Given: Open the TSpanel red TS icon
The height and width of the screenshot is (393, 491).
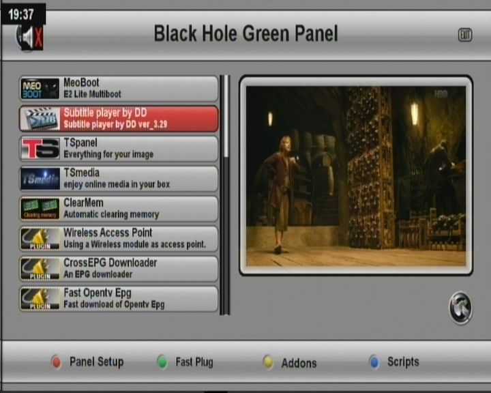Looking at the screenshot, I should coord(40,149).
